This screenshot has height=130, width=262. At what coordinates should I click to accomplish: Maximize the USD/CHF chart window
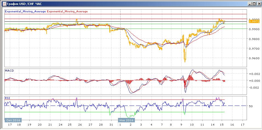tap(254, 4)
